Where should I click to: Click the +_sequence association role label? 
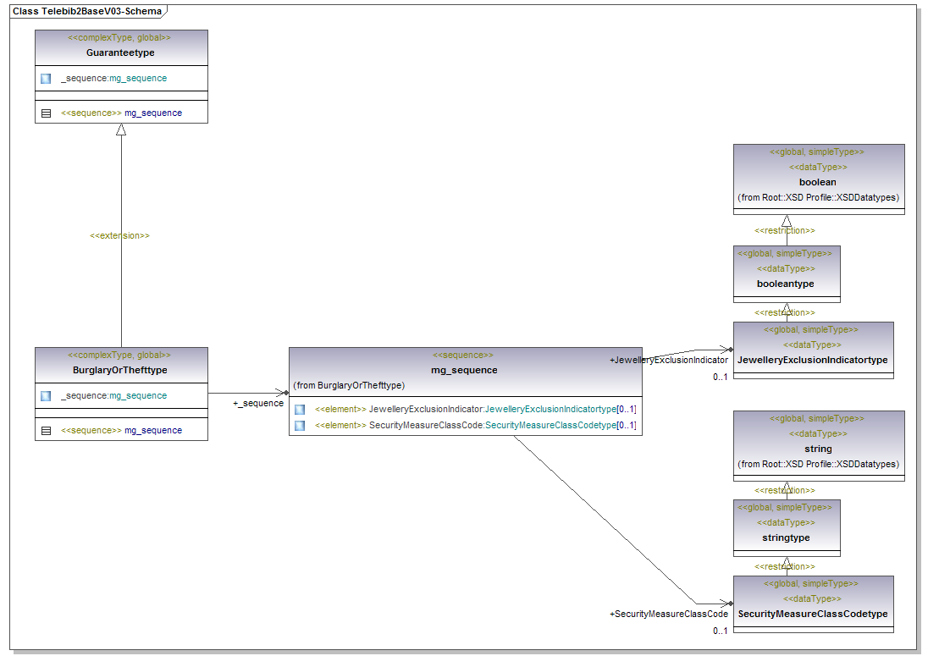(258, 404)
